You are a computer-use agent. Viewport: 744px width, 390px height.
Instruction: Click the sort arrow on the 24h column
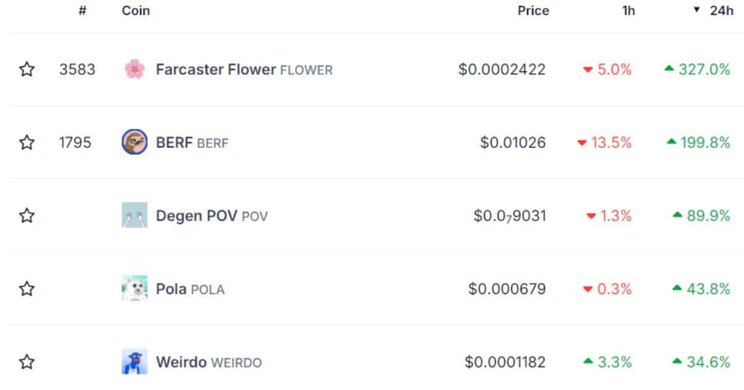click(697, 10)
